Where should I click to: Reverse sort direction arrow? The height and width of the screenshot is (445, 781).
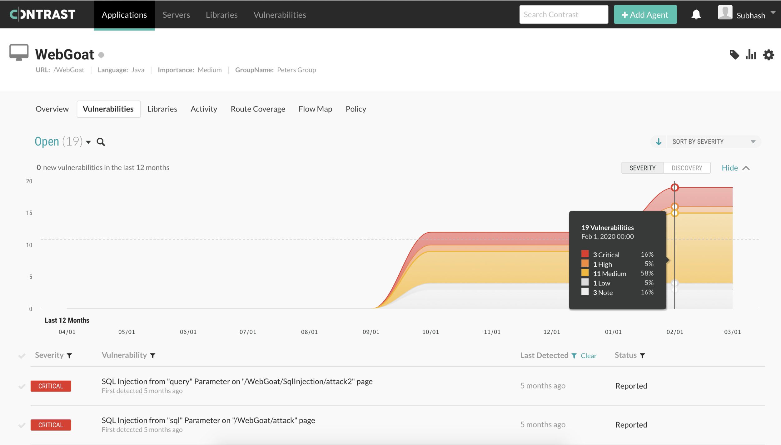point(659,142)
